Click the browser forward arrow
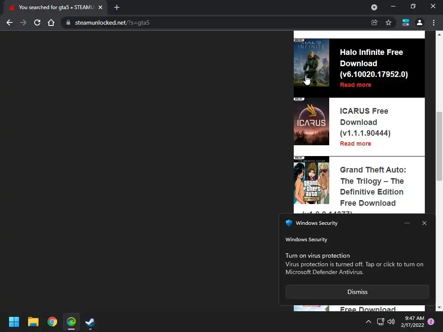This screenshot has width=443, height=332. pos(23,22)
